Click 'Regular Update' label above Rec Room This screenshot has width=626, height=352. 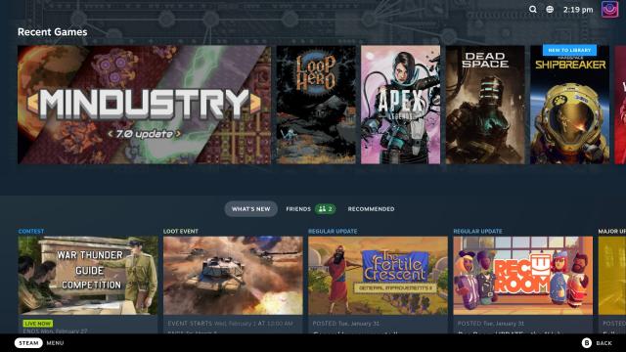(x=477, y=231)
